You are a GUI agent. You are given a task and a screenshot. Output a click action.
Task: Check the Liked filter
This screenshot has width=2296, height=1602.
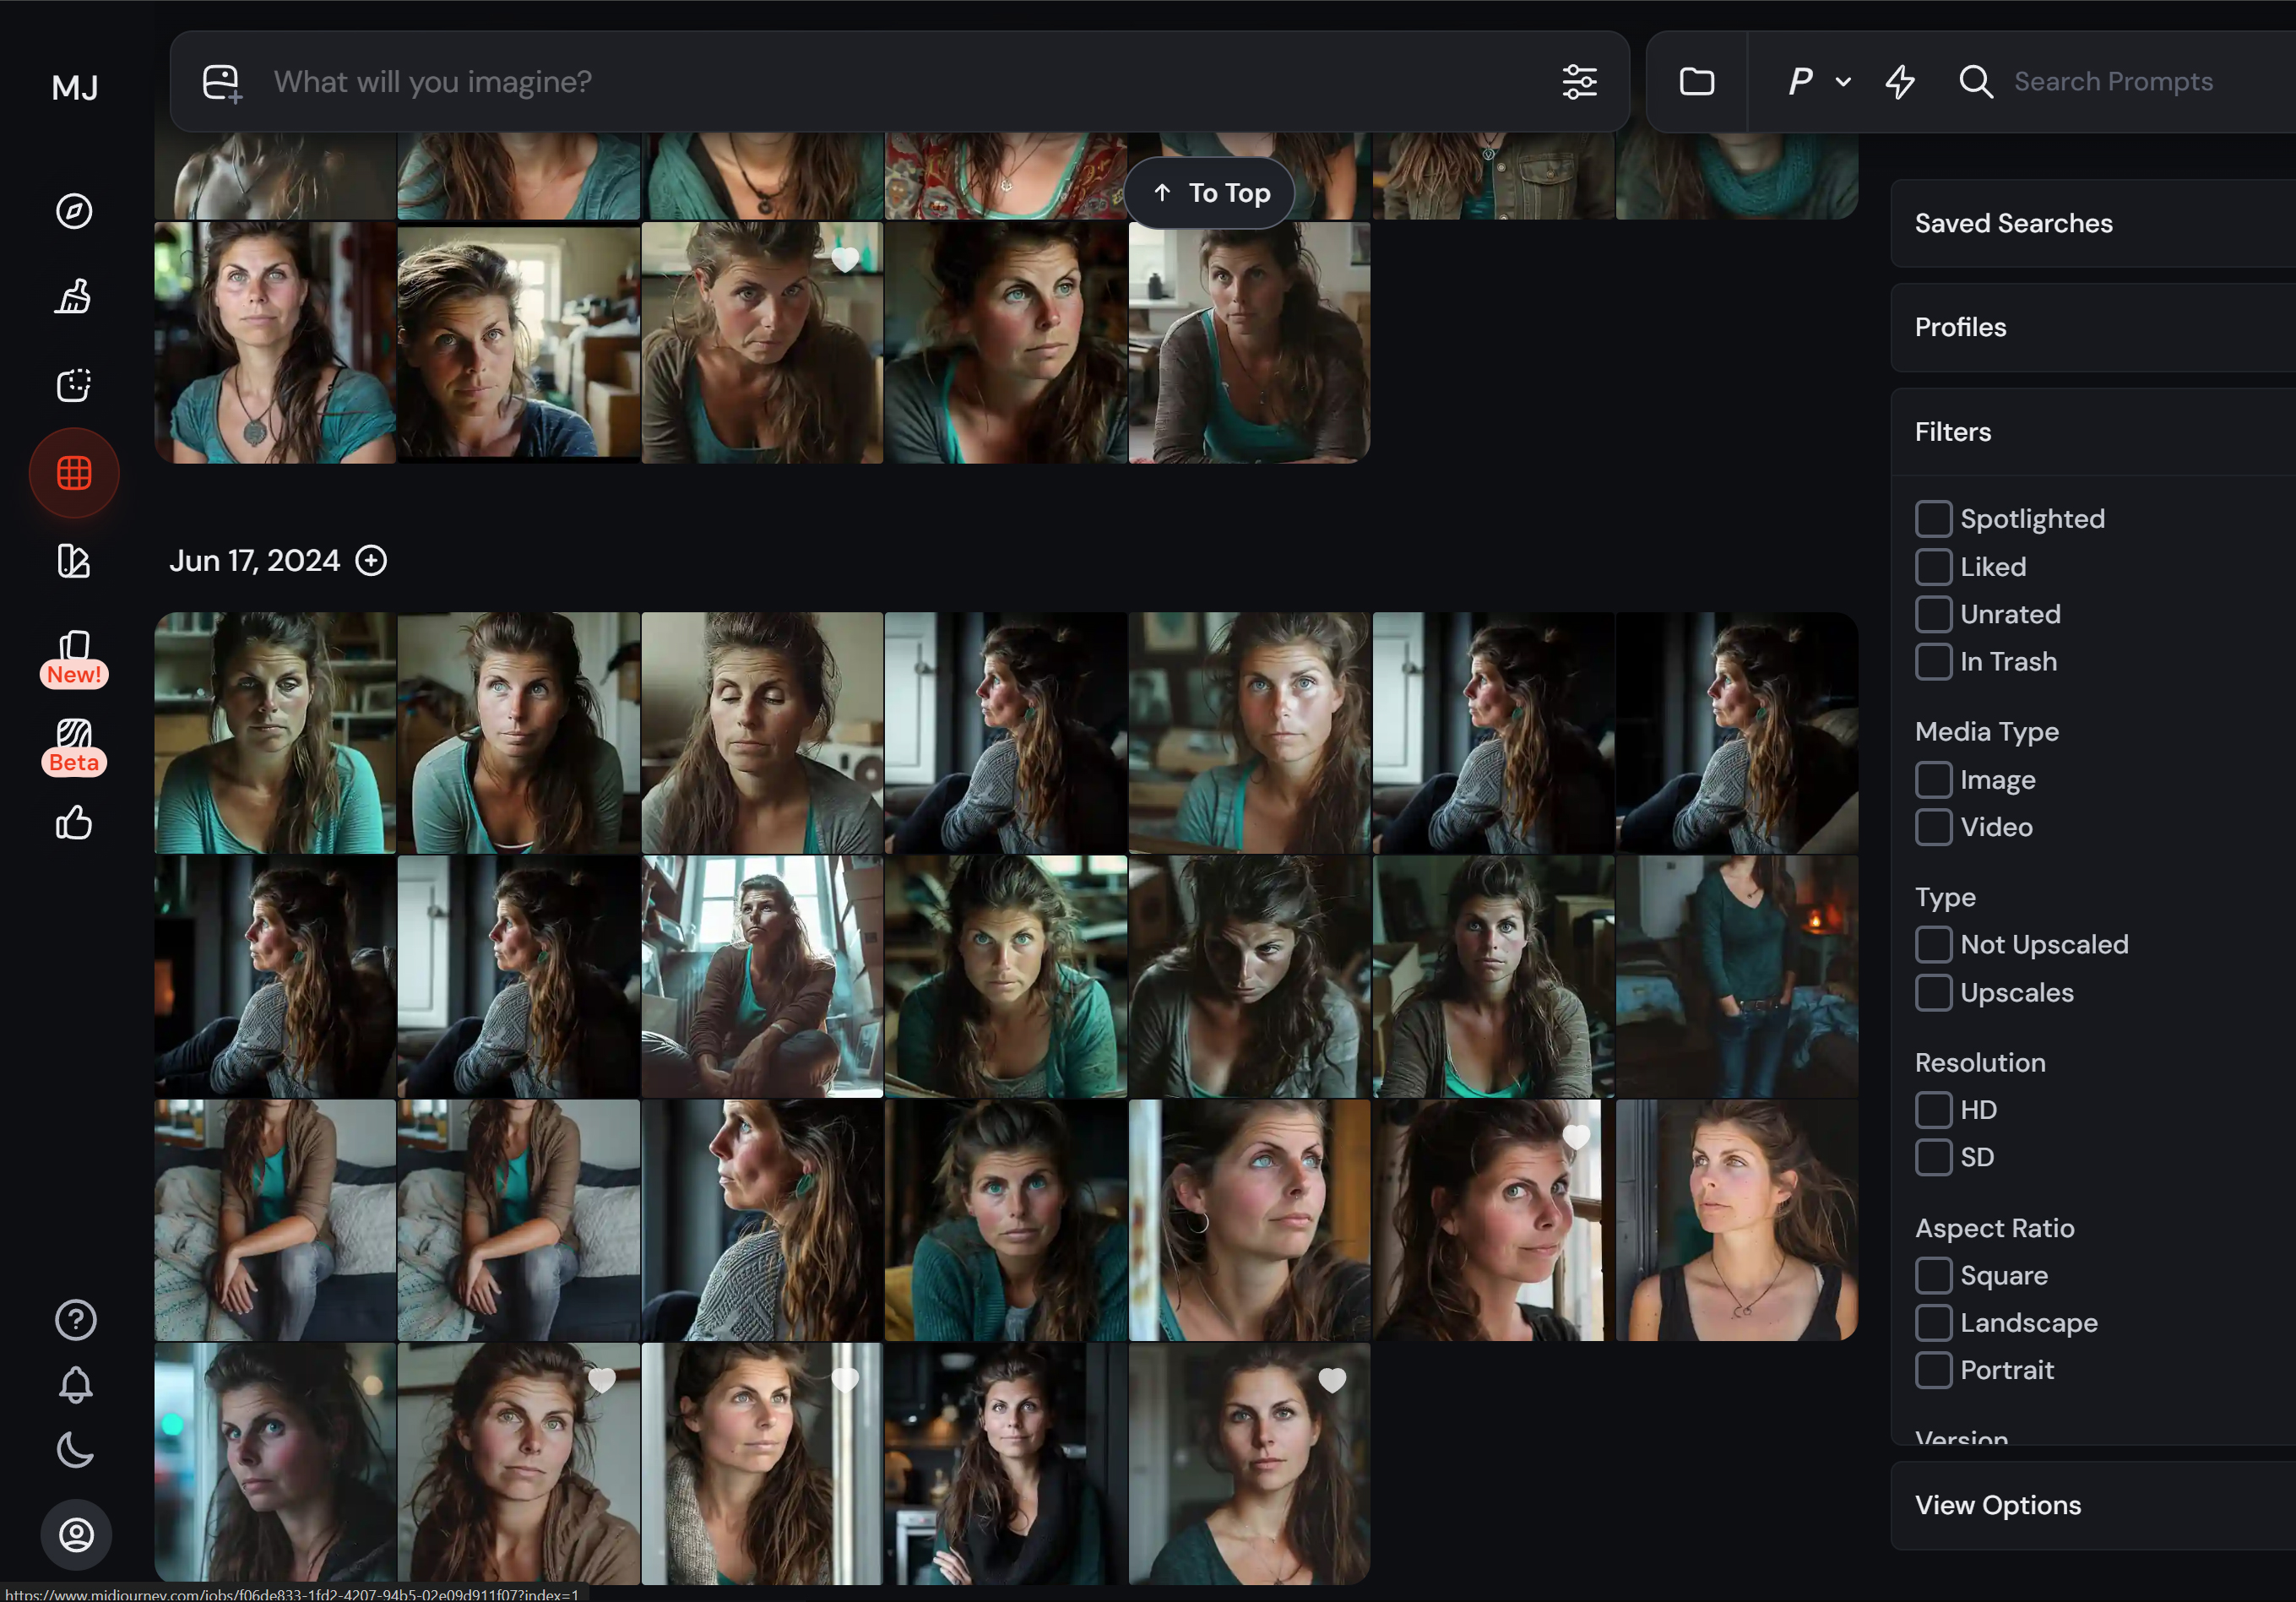(1933, 567)
